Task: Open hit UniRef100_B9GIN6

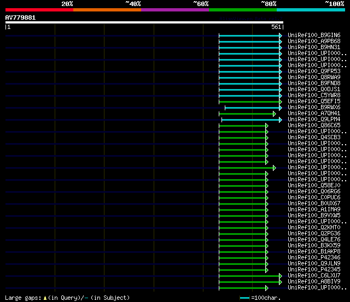Action: click(x=314, y=35)
